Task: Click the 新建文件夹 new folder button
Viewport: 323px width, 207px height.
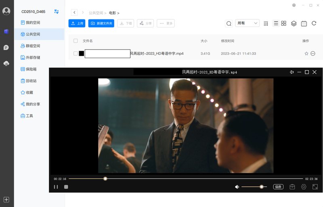Action: [x=101, y=23]
